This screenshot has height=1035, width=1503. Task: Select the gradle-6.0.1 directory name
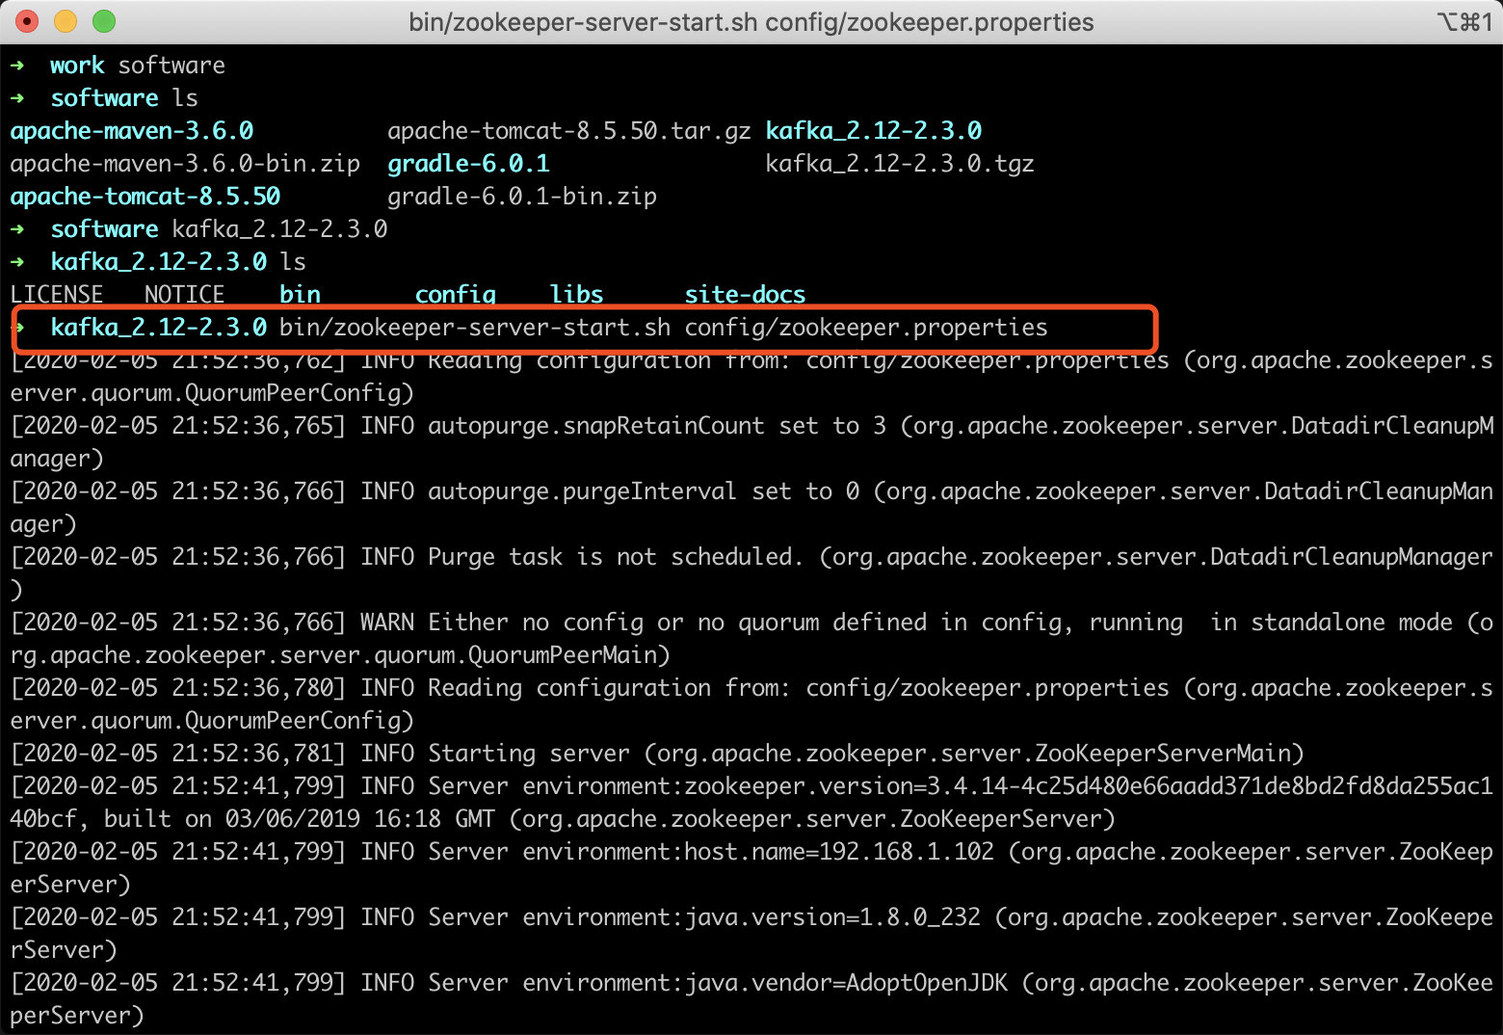click(468, 163)
